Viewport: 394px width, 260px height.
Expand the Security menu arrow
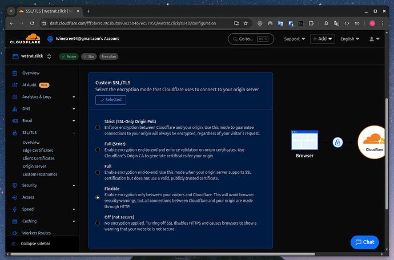point(74,185)
